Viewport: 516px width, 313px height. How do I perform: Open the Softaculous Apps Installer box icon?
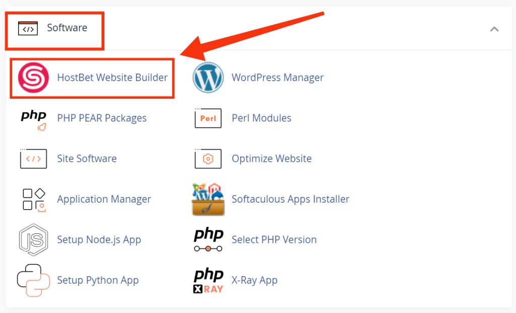[x=208, y=199]
